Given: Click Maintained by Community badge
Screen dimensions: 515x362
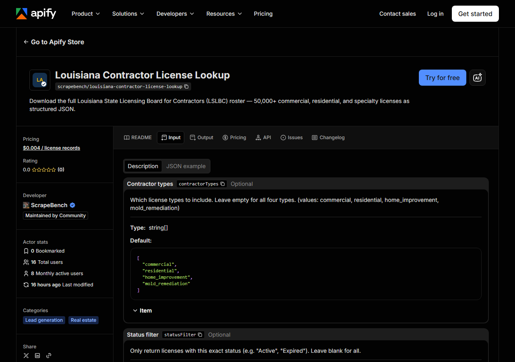Looking at the screenshot, I should [x=56, y=216].
